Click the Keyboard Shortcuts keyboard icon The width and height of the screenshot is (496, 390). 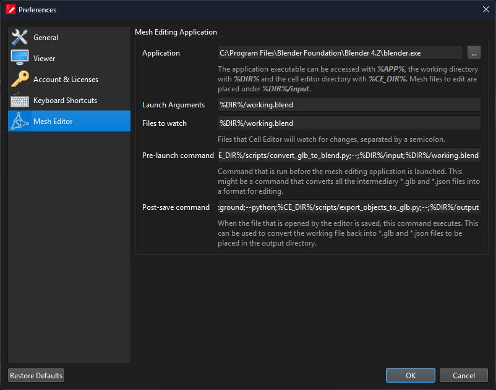click(20, 100)
